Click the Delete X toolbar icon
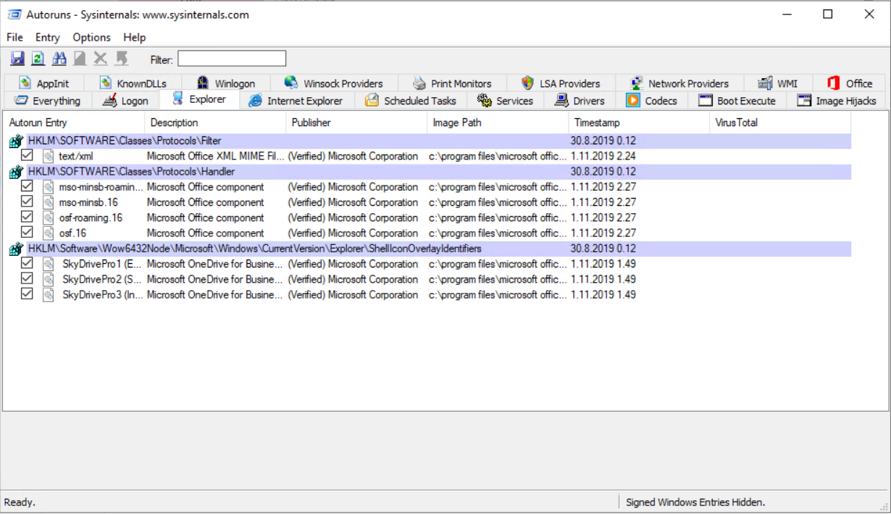Viewport: 891px width, 514px height. (101, 59)
